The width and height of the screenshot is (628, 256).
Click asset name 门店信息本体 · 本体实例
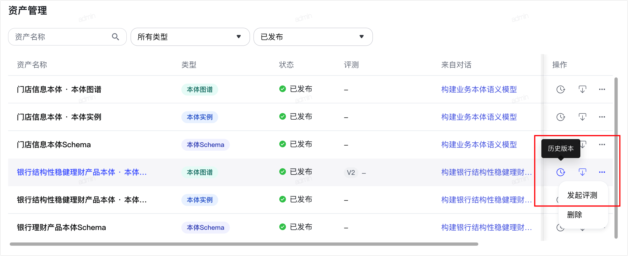tap(59, 117)
